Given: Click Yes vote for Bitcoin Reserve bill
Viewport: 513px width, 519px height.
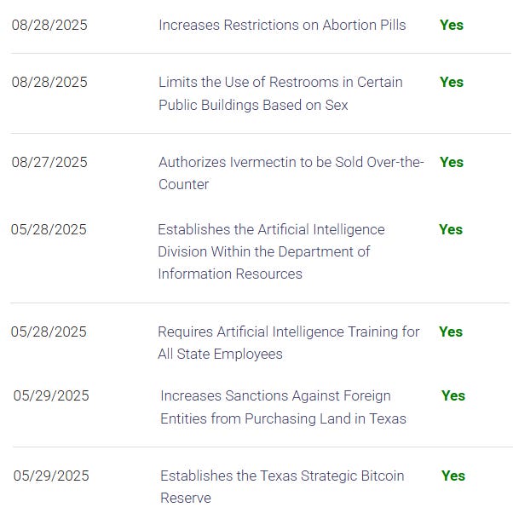Looking at the screenshot, I should (x=453, y=476).
